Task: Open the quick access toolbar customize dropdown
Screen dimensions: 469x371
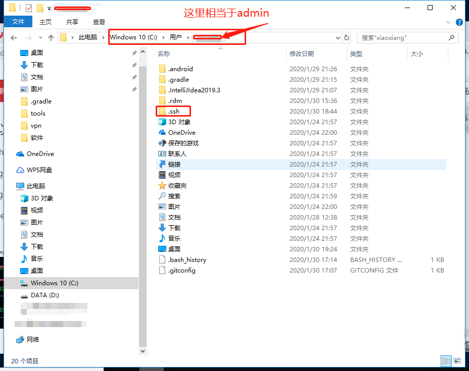Action: (x=49, y=9)
